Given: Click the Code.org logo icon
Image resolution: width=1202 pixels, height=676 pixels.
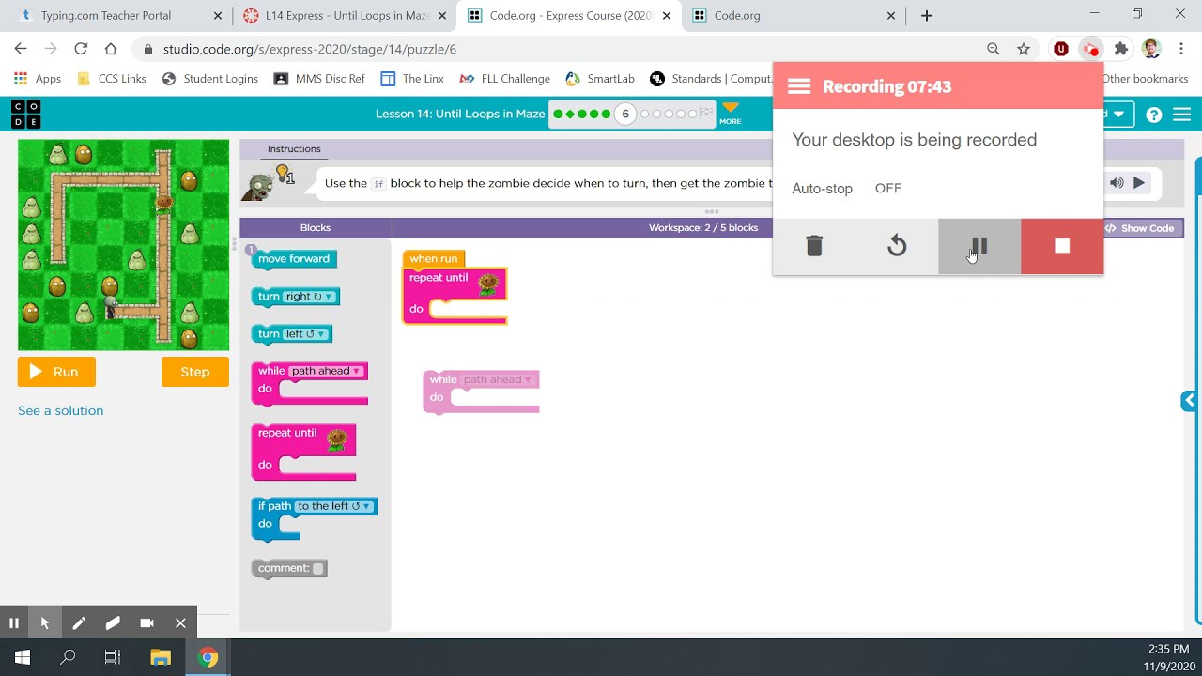Looking at the screenshot, I should tap(25, 115).
